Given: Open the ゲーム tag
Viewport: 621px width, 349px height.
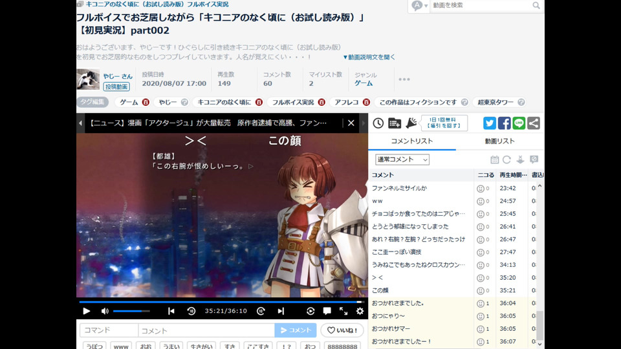Looking at the screenshot, I should point(129,102).
